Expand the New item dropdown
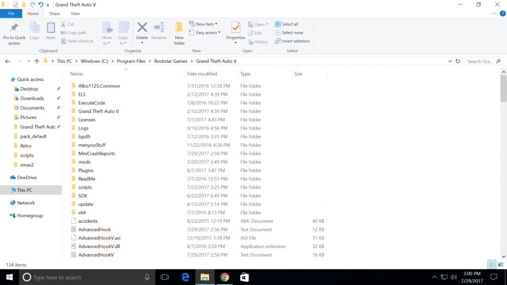 (216, 24)
